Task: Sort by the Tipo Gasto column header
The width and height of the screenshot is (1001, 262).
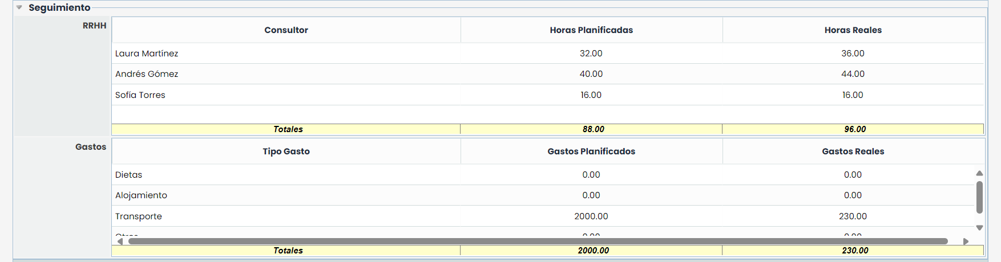Action: tap(286, 152)
